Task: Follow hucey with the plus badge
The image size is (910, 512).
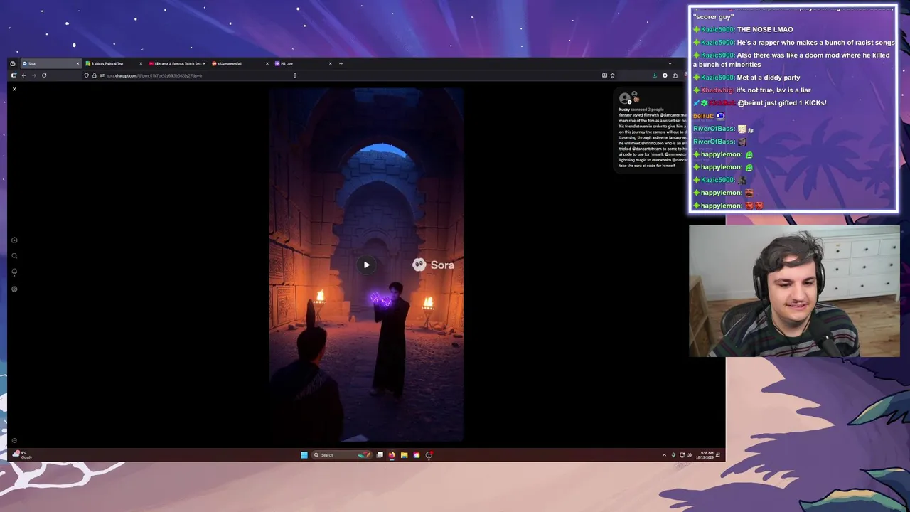Action: 630,102
